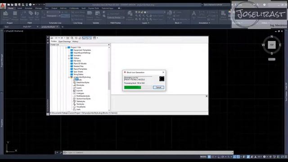Collapse the Project 1 ISA folder node
The height and width of the screenshot is (162, 288).
pos(66,47)
